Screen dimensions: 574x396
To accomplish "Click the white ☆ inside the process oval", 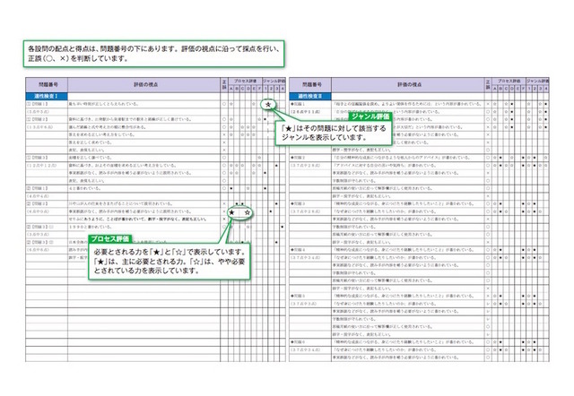I will (x=248, y=212).
